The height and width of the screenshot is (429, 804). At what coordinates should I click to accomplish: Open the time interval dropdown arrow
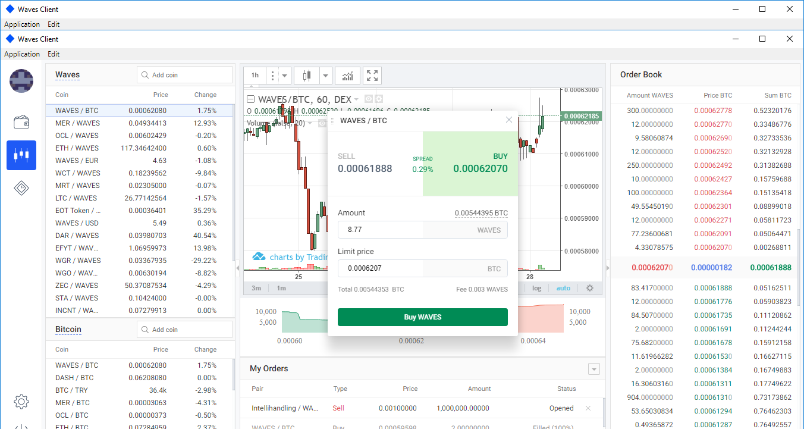point(284,76)
